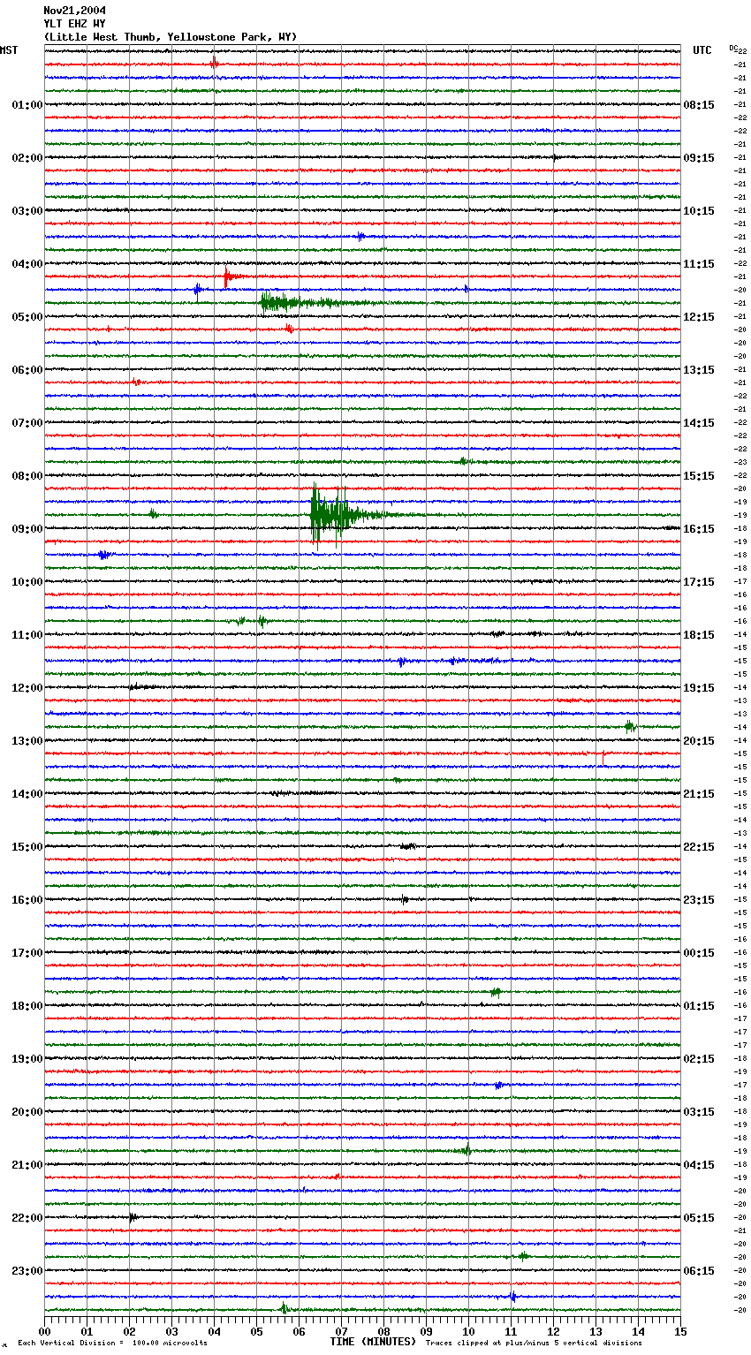Select the 05:00 MST time label
The width and height of the screenshot is (751, 1355).
tap(27, 317)
